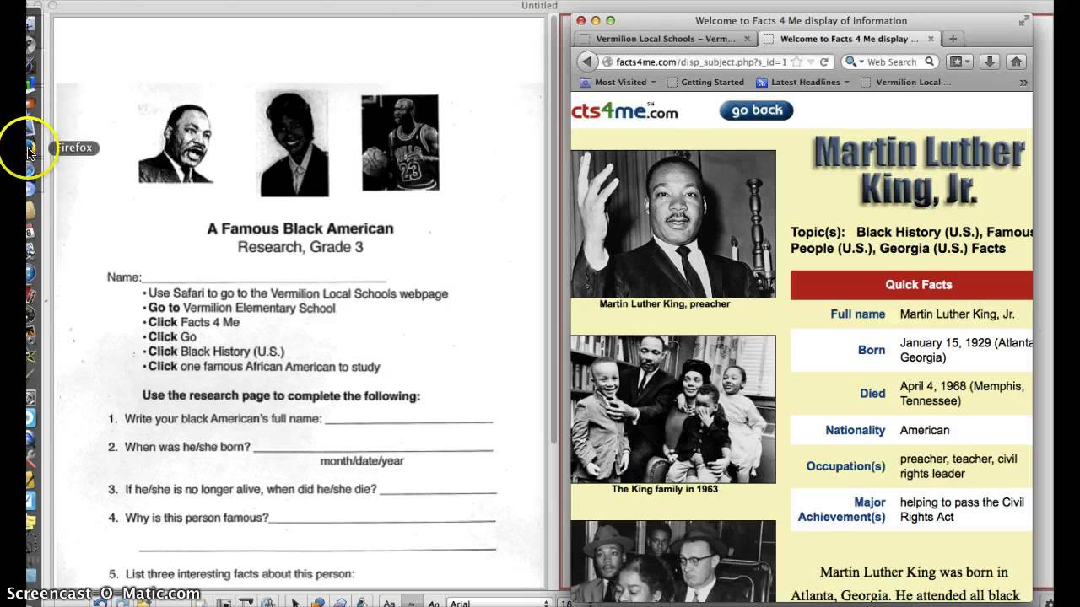
Task: Click question 2 When was he/she born
Action: tap(187, 447)
